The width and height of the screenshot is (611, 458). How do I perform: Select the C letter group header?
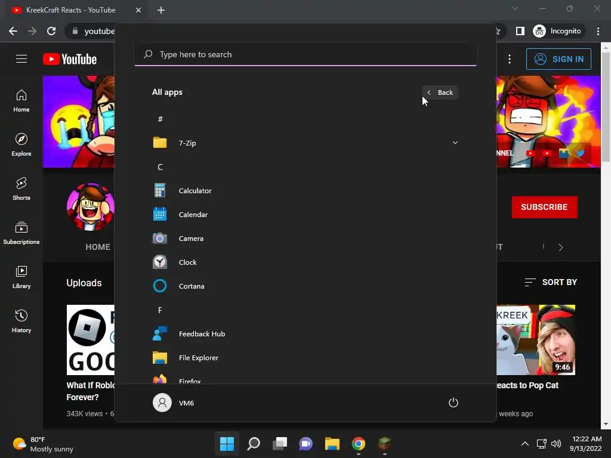coord(160,167)
